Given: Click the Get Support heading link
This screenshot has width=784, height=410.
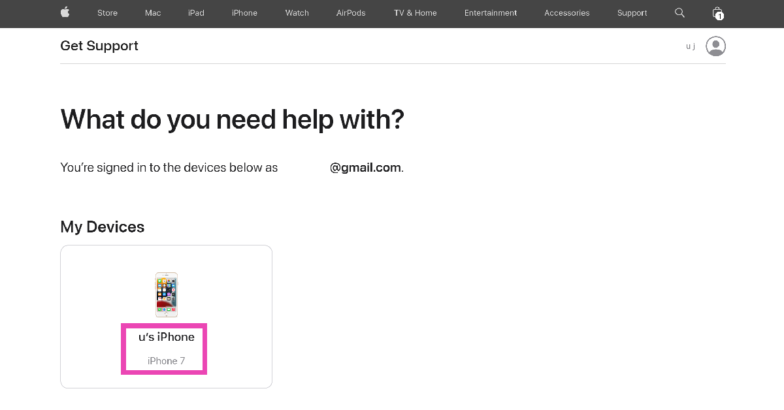Looking at the screenshot, I should [x=99, y=46].
